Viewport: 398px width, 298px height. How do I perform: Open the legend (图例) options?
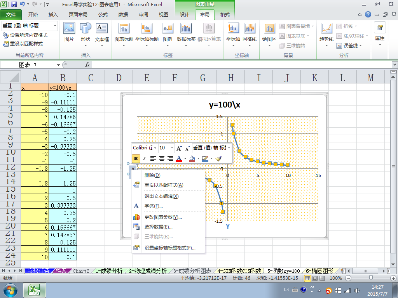(x=168, y=35)
